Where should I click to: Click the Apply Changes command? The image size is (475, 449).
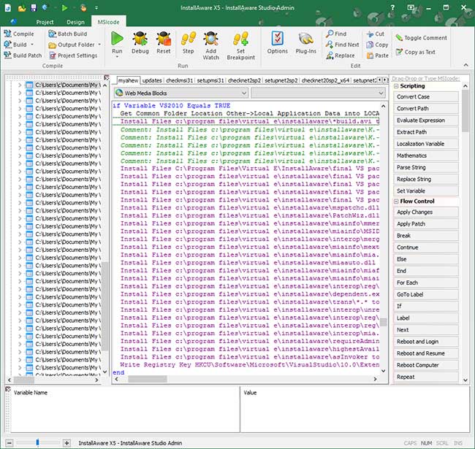click(425, 212)
